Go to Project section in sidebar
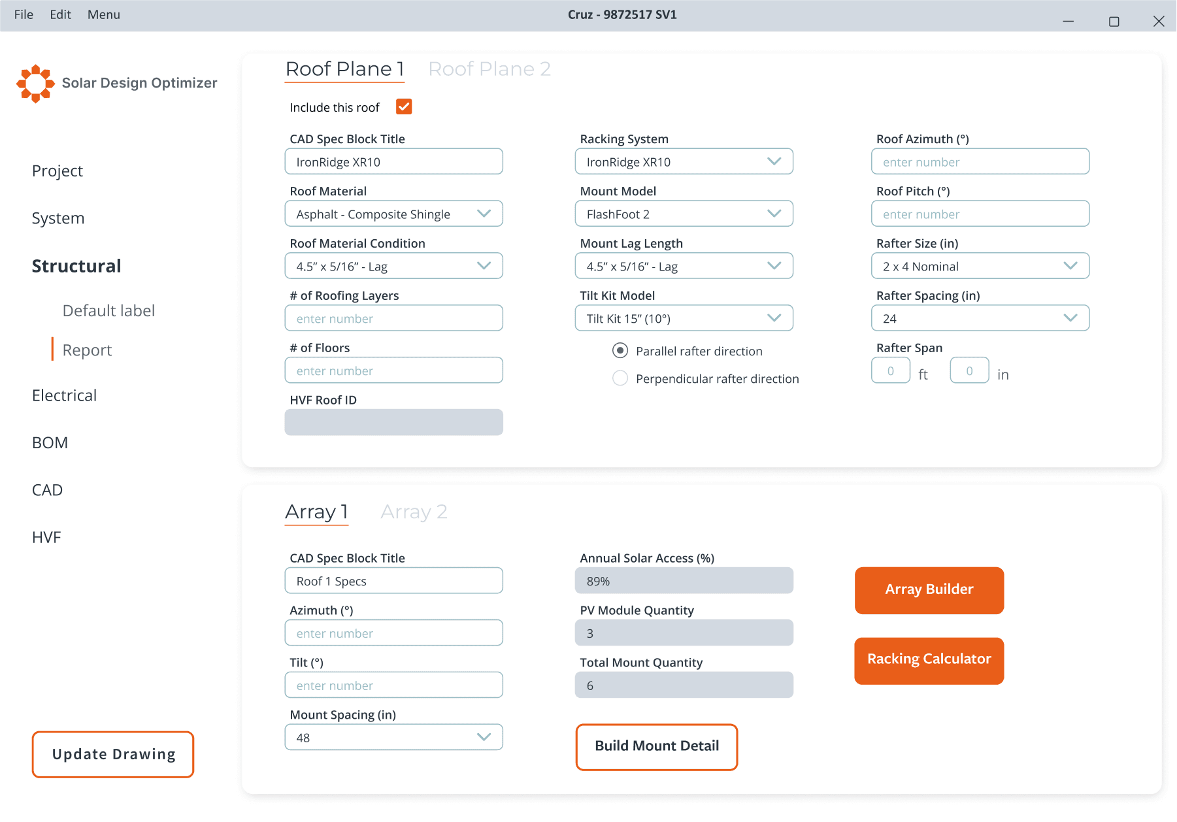Viewport: 1177px width, 822px height. pos(58,171)
